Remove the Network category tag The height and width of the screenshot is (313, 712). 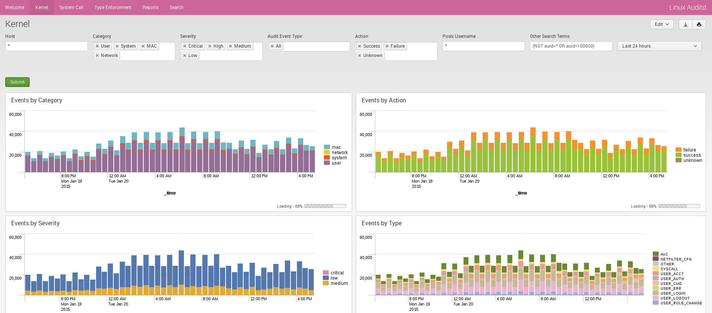tap(97, 55)
